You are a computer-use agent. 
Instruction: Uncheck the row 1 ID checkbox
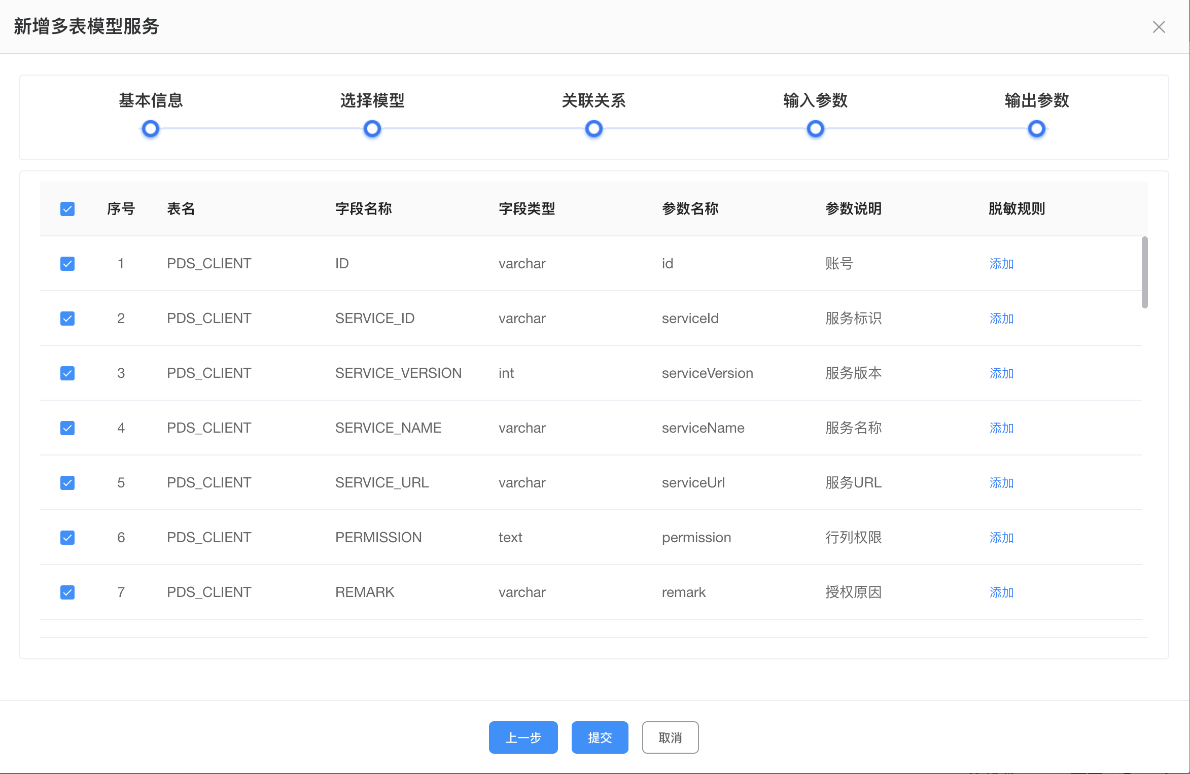[x=67, y=264]
